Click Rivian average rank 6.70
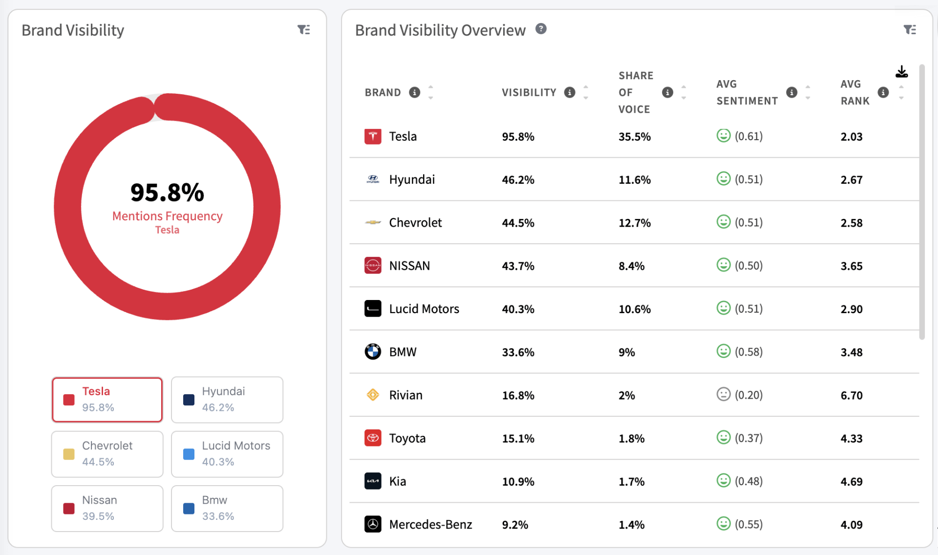The width and height of the screenshot is (938, 555). coord(851,395)
